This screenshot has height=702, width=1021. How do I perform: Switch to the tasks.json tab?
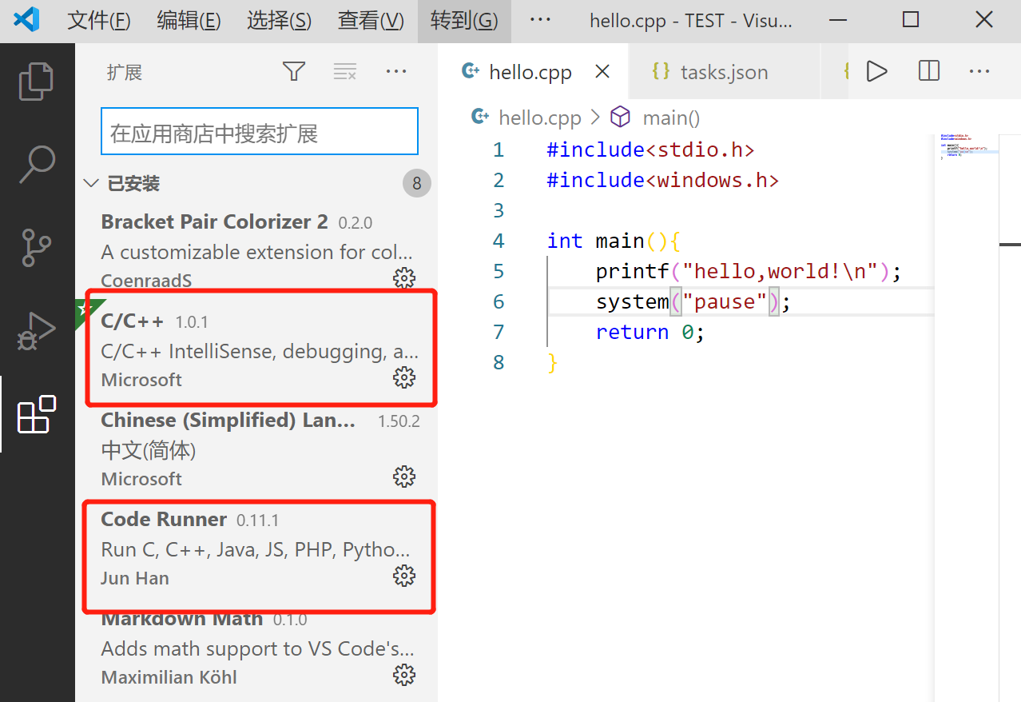725,72
